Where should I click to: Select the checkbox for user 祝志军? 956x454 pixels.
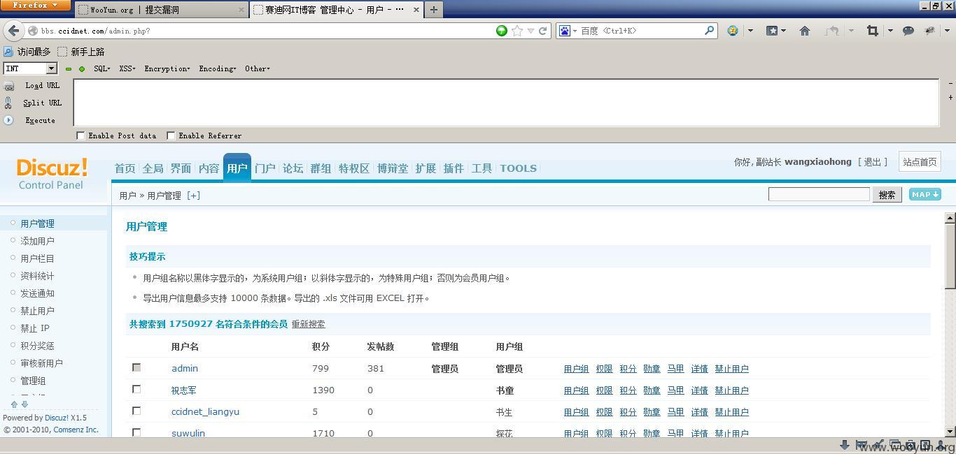pos(136,389)
